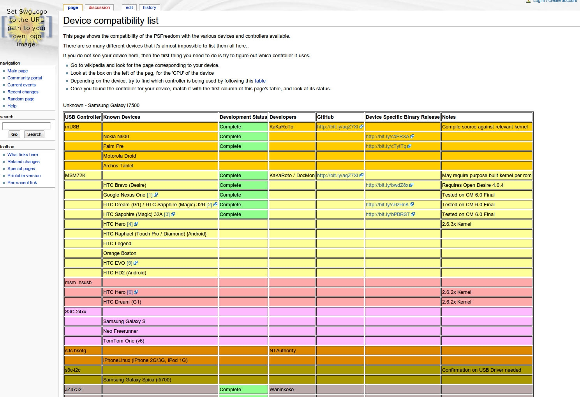Click external-link icon in MSM72K GitHub cell
Screen dimensions: 580x397
pos(361,176)
